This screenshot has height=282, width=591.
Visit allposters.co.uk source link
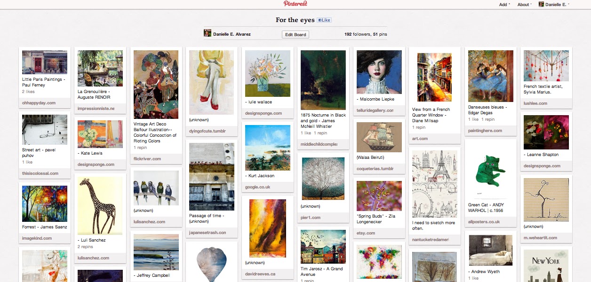tap(484, 222)
